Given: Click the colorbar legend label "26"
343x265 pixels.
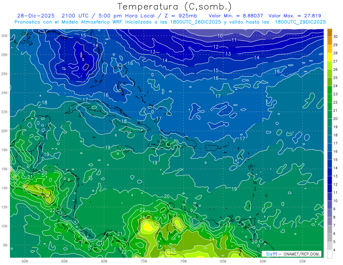Looking at the screenshot, I should click(x=336, y=69).
